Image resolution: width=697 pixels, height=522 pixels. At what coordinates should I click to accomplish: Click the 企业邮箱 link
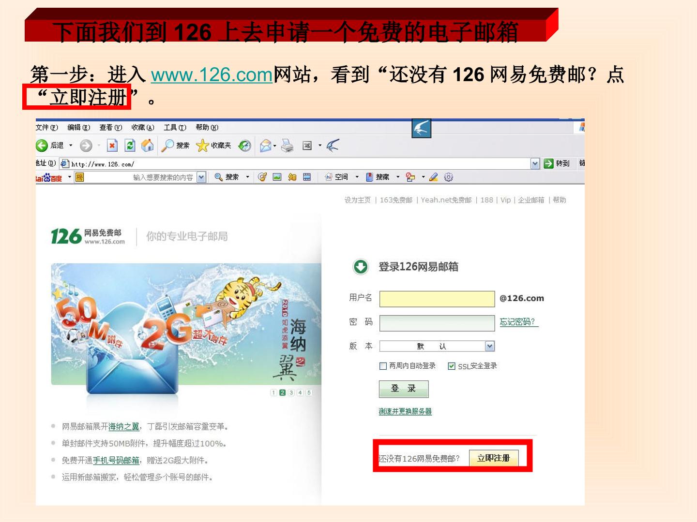tap(531, 200)
